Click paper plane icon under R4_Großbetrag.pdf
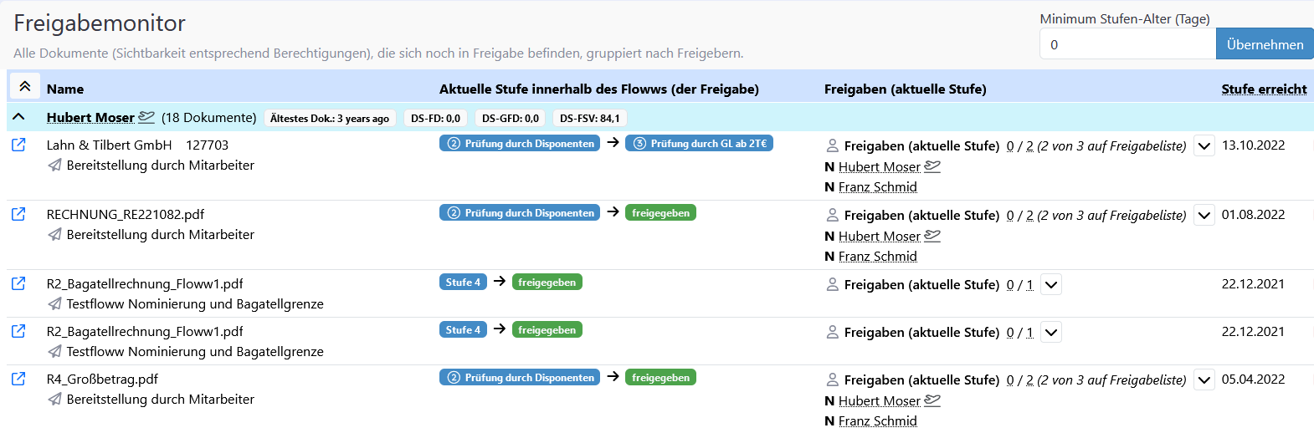This screenshot has height=433, width=1314. coord(54,400)
